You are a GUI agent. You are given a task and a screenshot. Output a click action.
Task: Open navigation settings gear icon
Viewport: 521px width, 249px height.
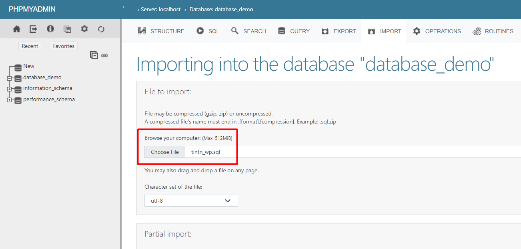click(x=84, y=29)
